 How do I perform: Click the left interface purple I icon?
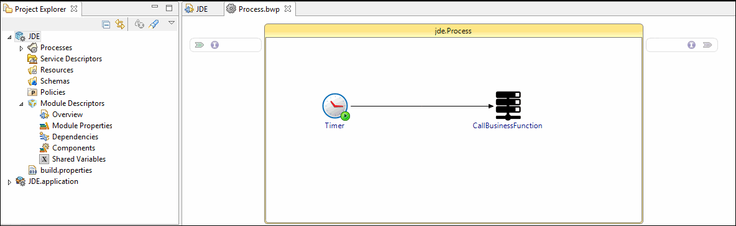point(214,45)
